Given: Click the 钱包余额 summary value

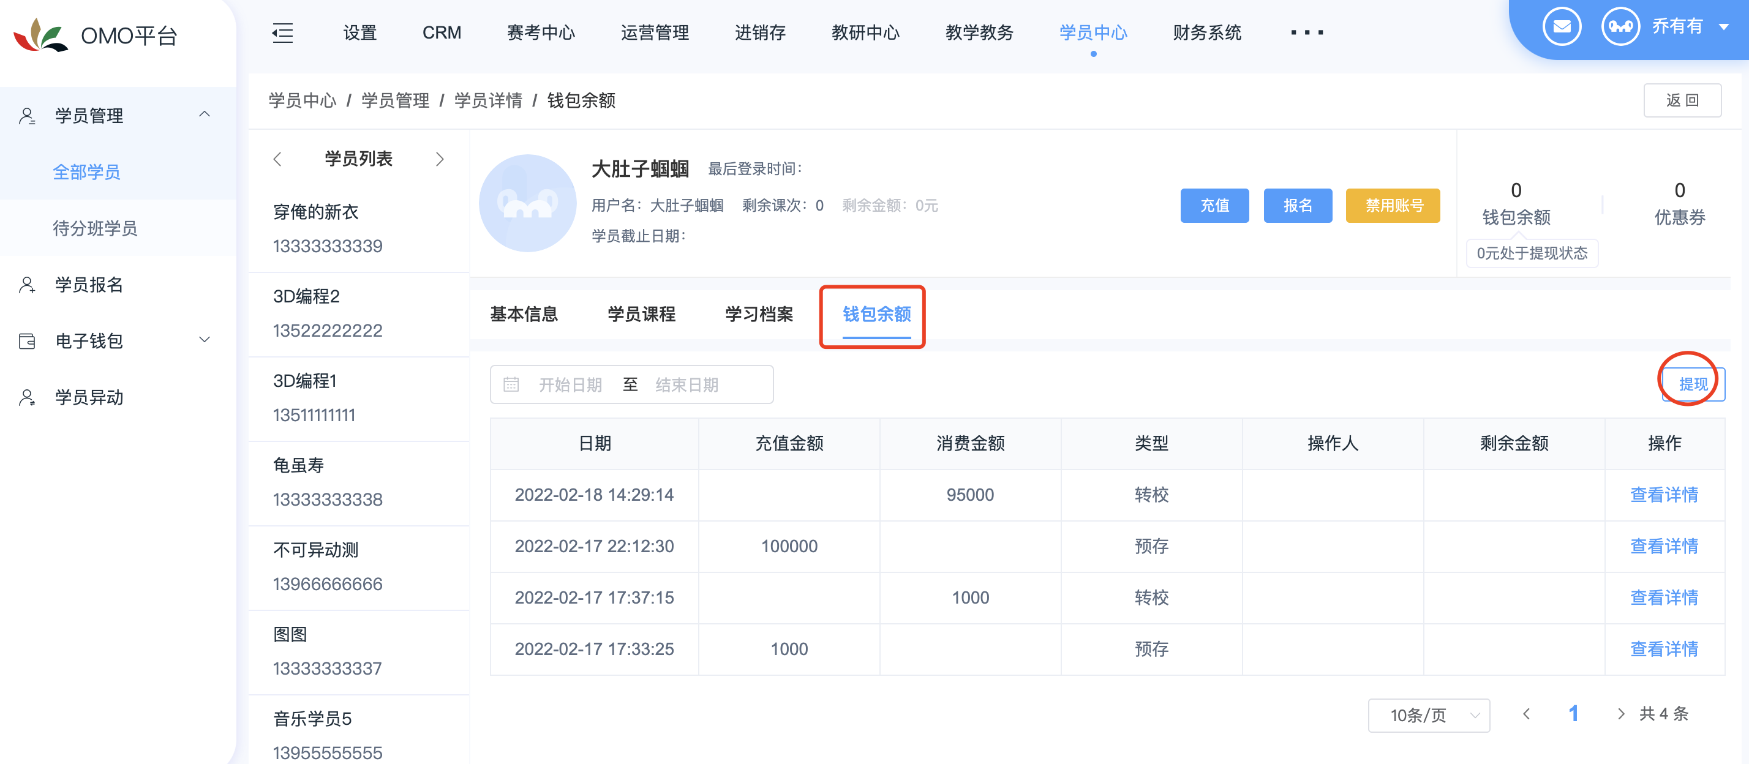Looking at the screenshot, I should point(1516,190).
